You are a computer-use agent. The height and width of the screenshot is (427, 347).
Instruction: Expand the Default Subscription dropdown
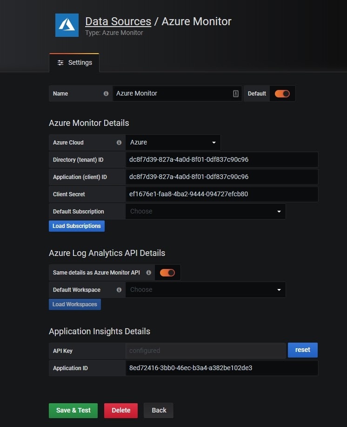(x=206, y=211)
